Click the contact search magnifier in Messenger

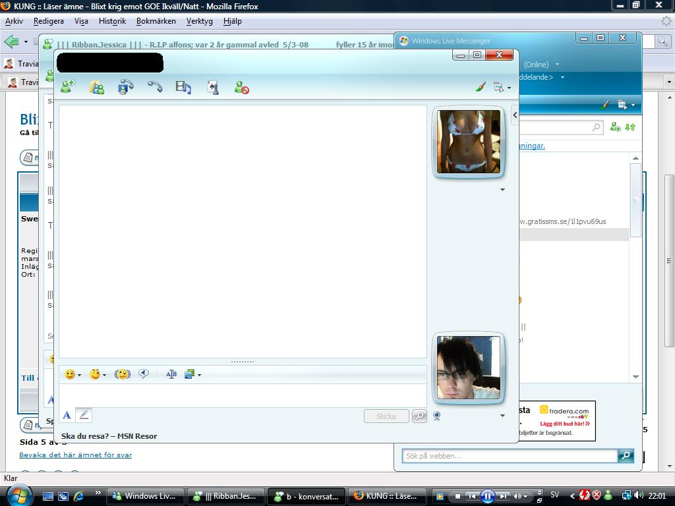tap(596, 127)
